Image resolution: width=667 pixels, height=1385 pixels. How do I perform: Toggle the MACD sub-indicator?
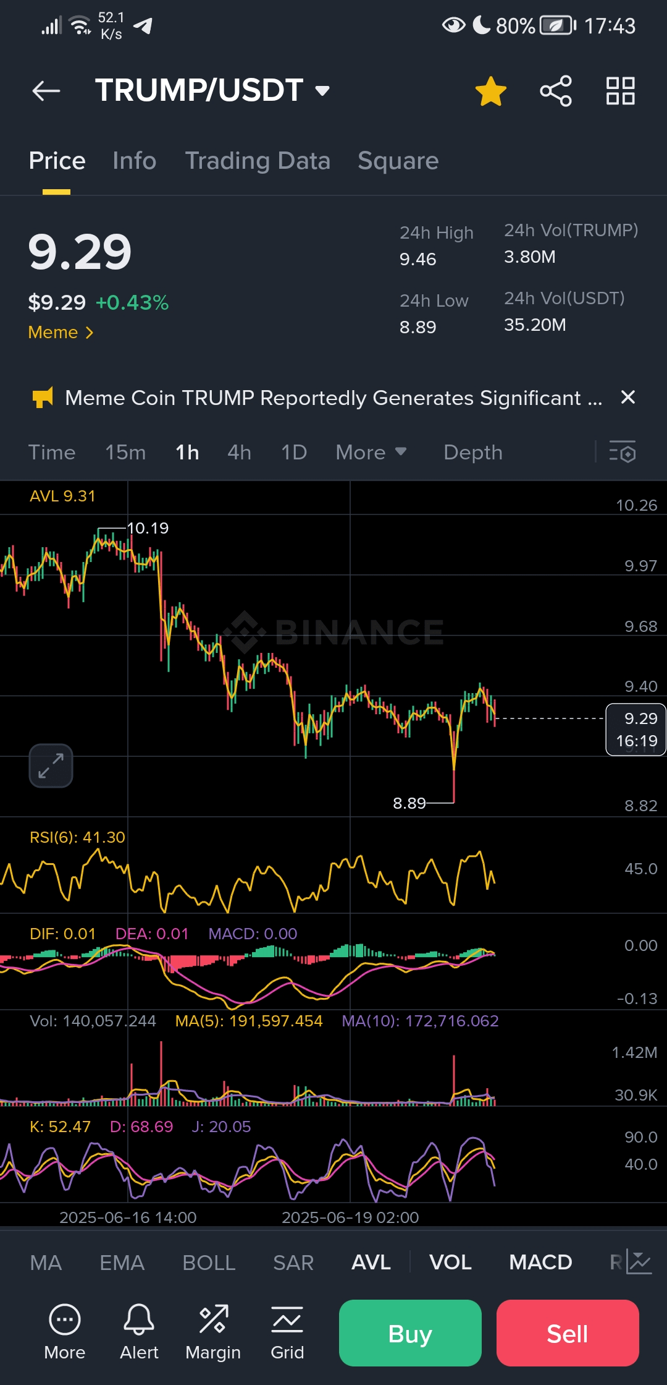click(540, 1263)
